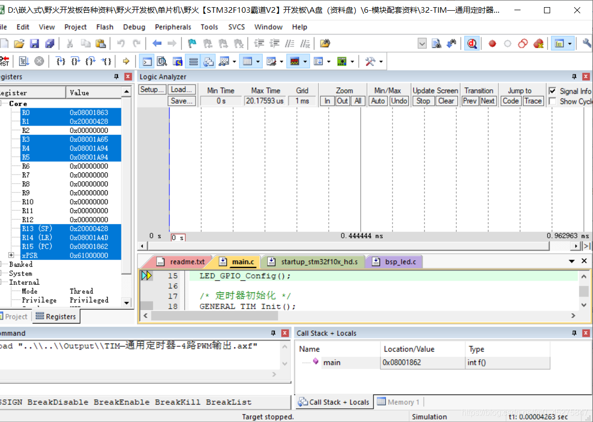Toggle the Registers Window icon

pos(193,61)
